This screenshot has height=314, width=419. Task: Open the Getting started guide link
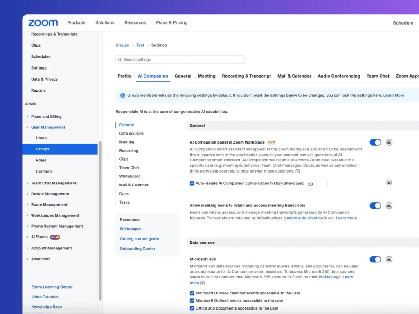pos(139,239)
